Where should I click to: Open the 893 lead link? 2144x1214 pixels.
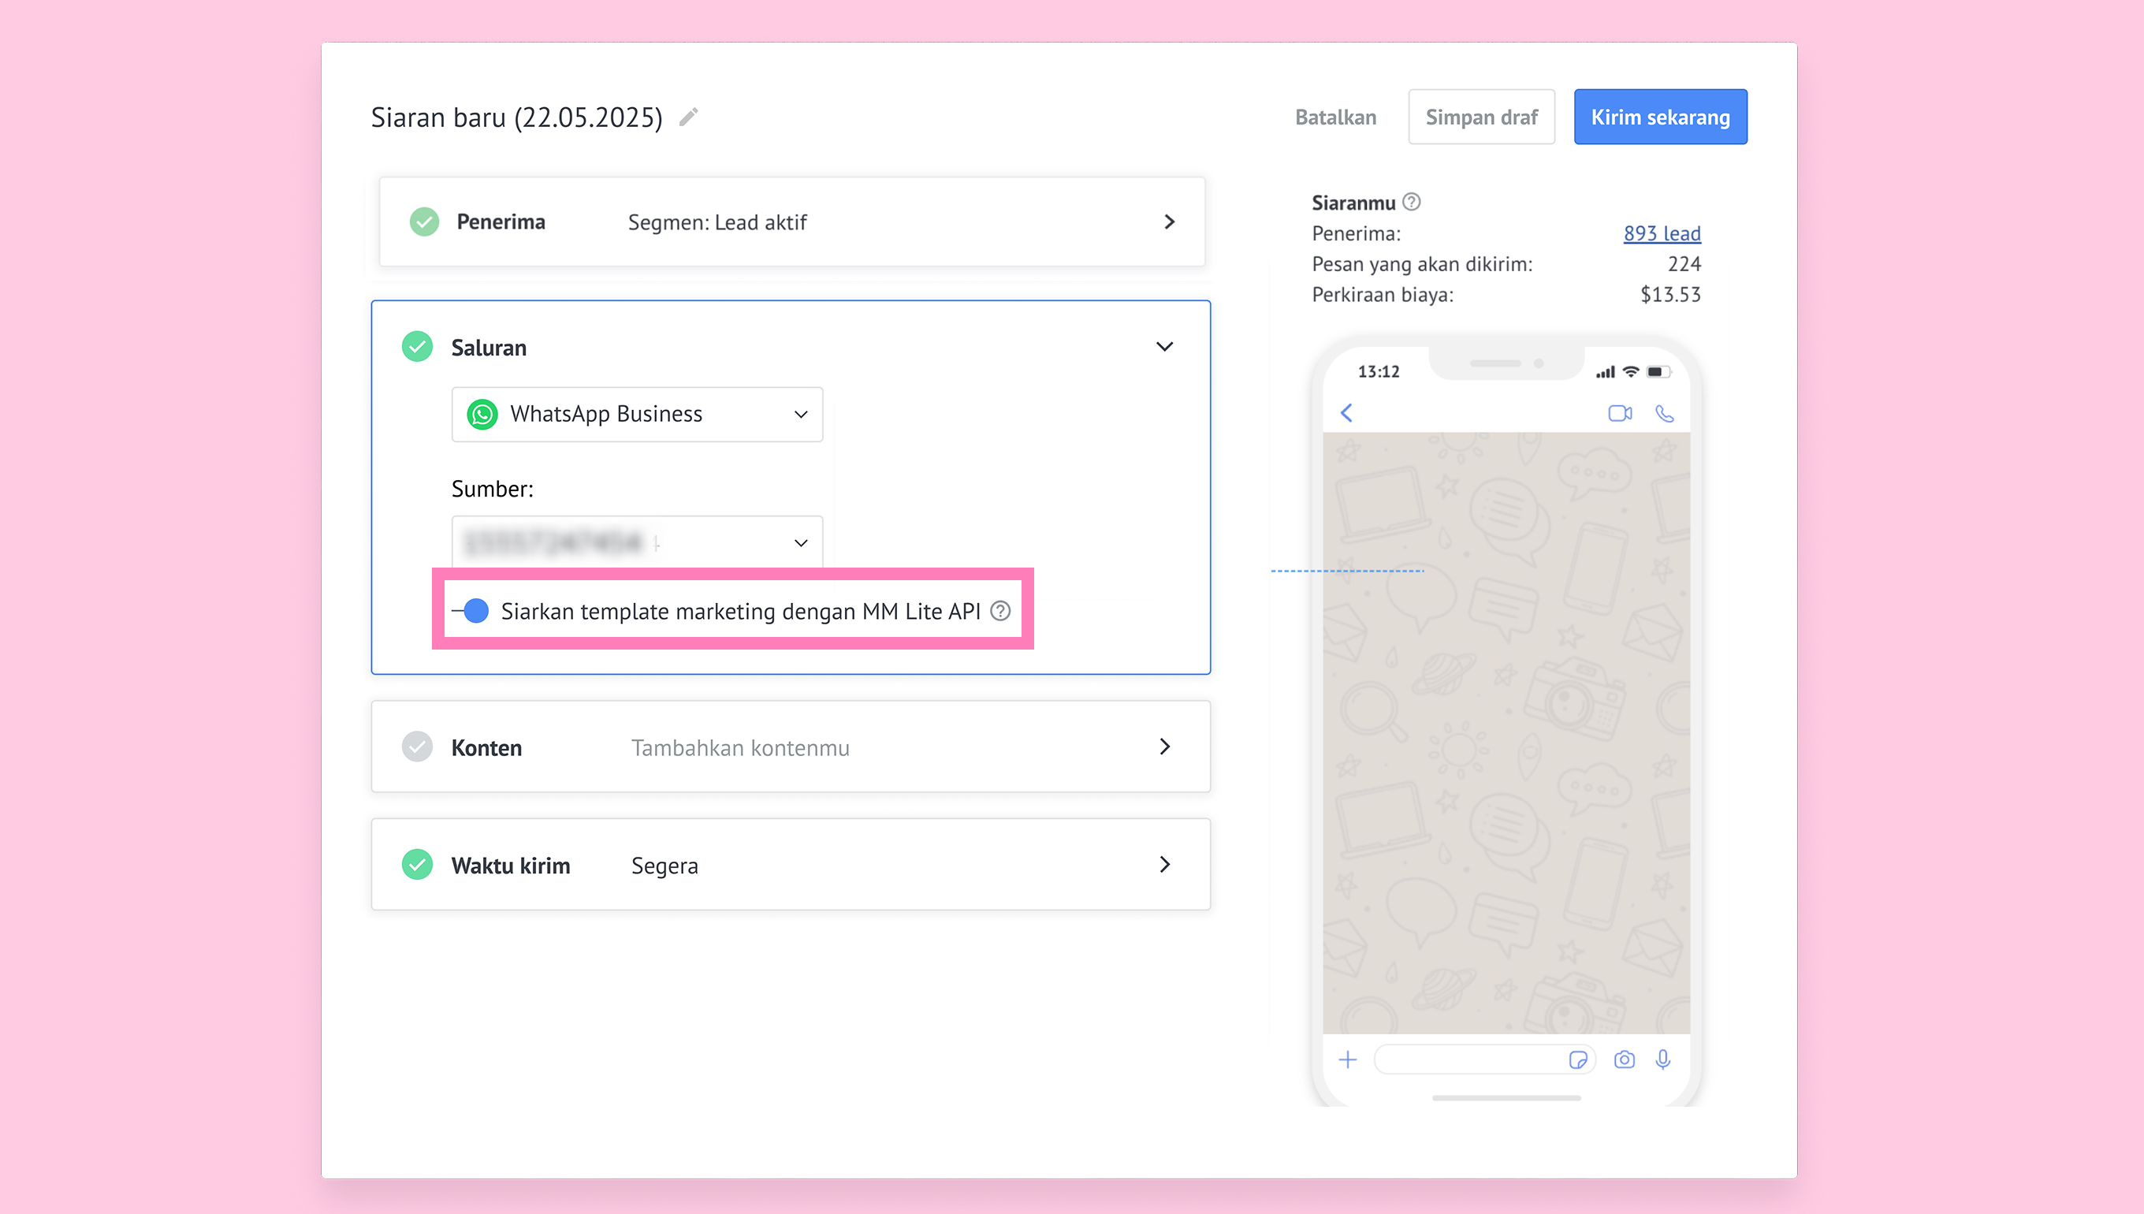point(1662,233)
